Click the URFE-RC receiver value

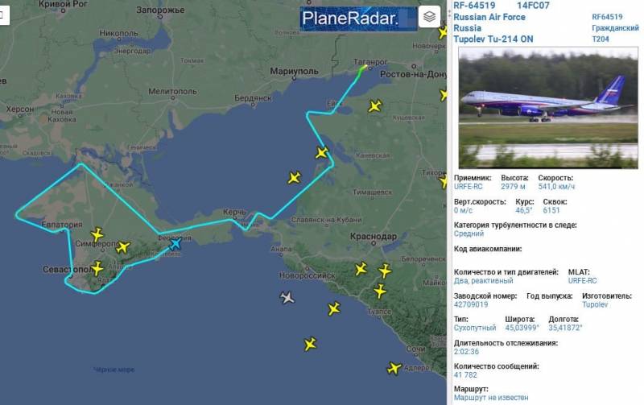pyautogui.click(x=469, y=187)
